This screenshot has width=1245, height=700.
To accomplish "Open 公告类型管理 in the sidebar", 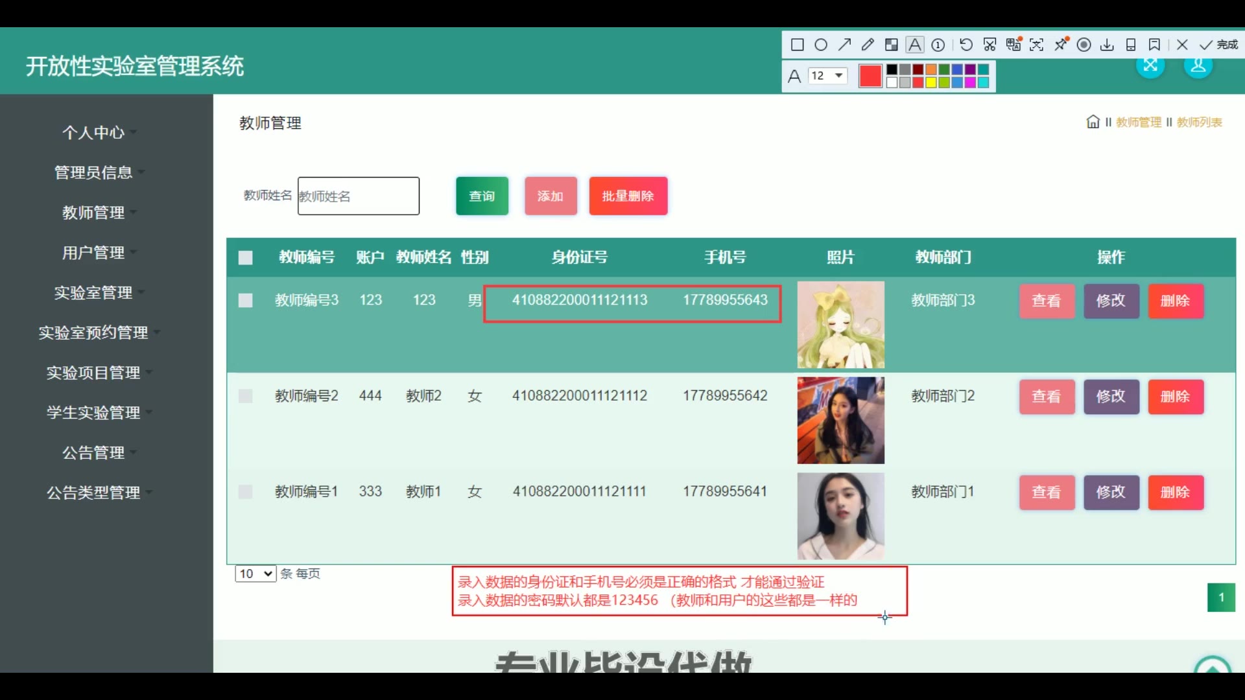I will point(93,493).
